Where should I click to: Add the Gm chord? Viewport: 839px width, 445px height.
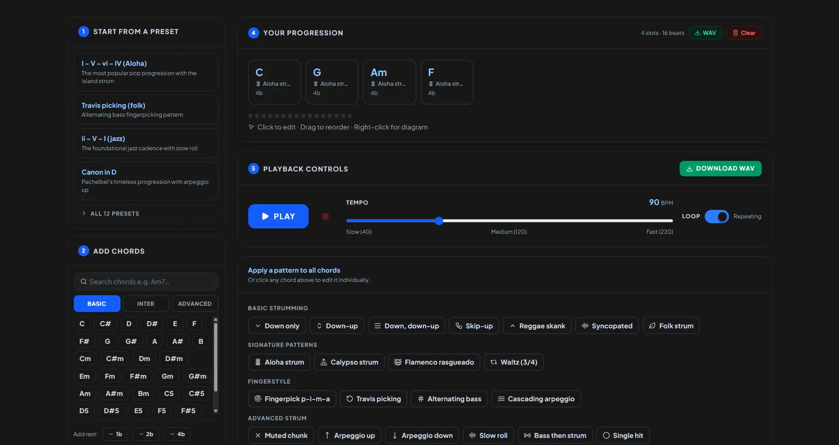[x=167, y=377]
